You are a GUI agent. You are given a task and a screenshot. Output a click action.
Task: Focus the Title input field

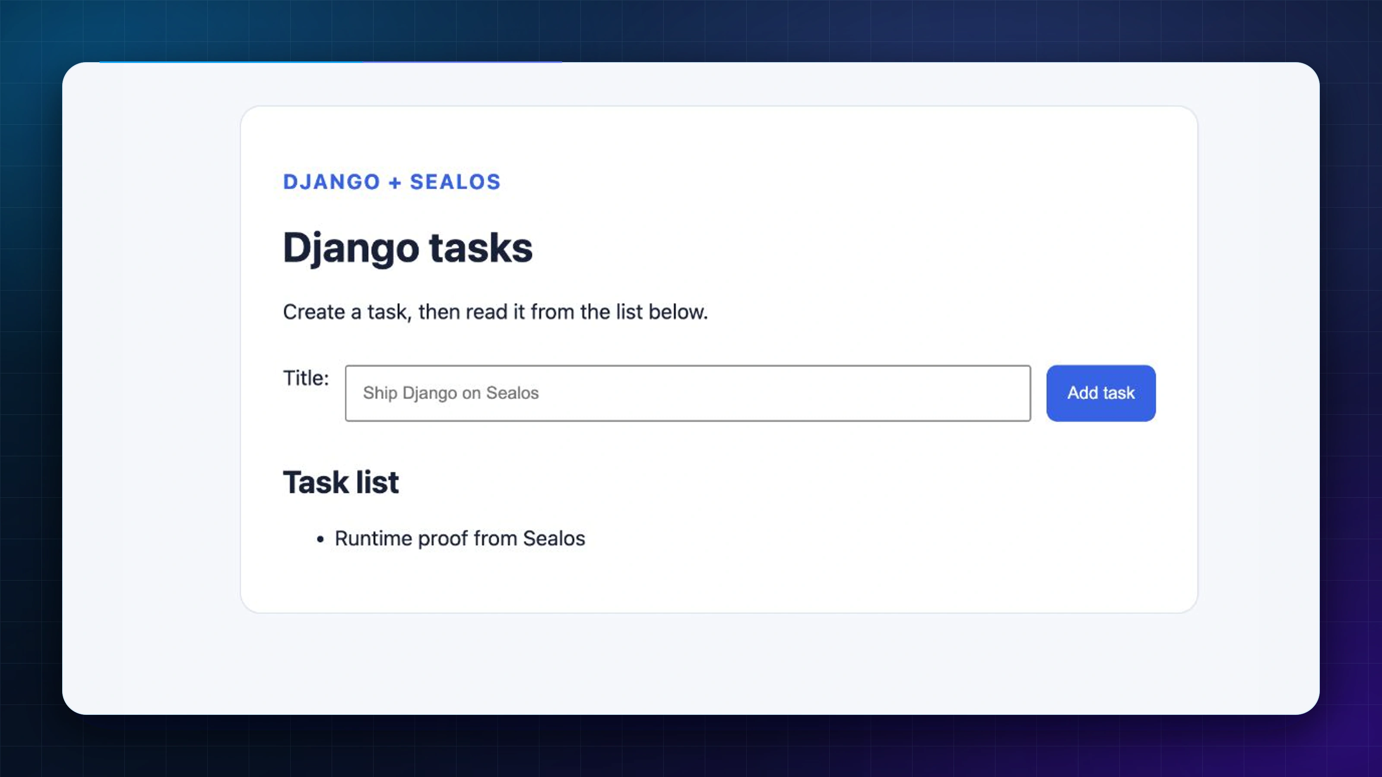(x=688, y=393)
